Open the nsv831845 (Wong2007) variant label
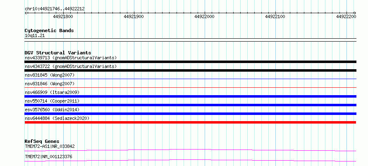 coord(50,75)
